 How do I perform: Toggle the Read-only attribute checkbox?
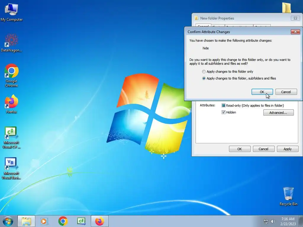[x=223, y=106]
